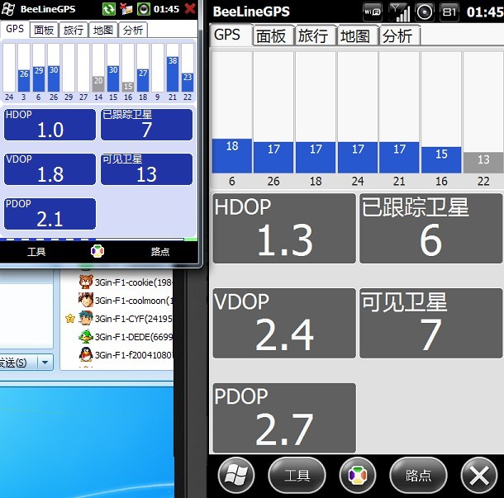The image size is (504, 498).
Task: Tap satellite 22 gray bar showing 13 in the large window
Action: (x=483, y=163)
